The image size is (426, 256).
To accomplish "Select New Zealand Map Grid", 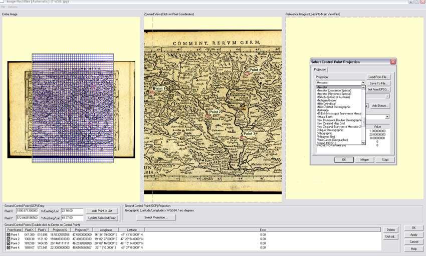I will click(330, 123).
